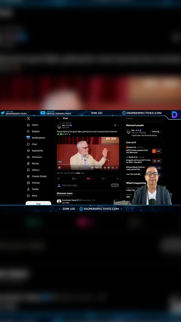
Task: Click the Search box on X
Action: click(x=143, y=118)
